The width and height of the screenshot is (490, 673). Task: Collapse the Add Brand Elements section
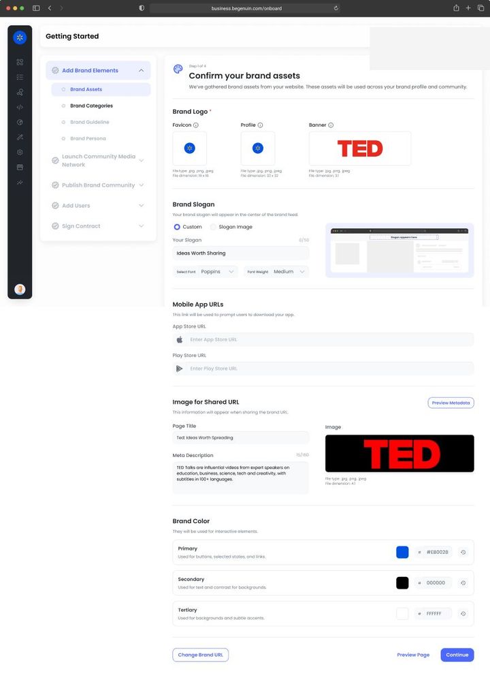pyautogui.click(x=141, y=70)
